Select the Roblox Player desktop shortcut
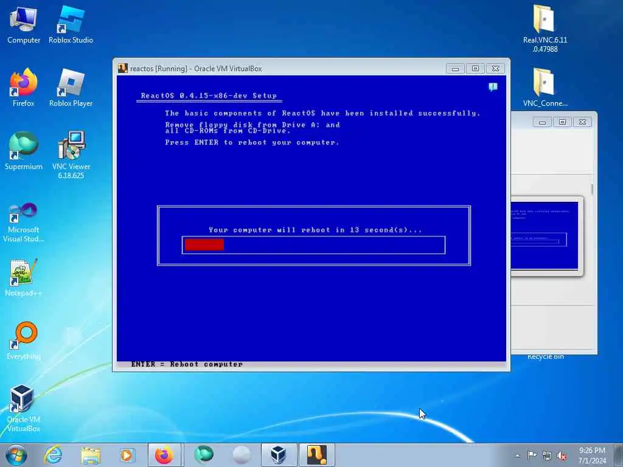The height and width of the screenshot is (467, 623). click(x=71, y=88)
